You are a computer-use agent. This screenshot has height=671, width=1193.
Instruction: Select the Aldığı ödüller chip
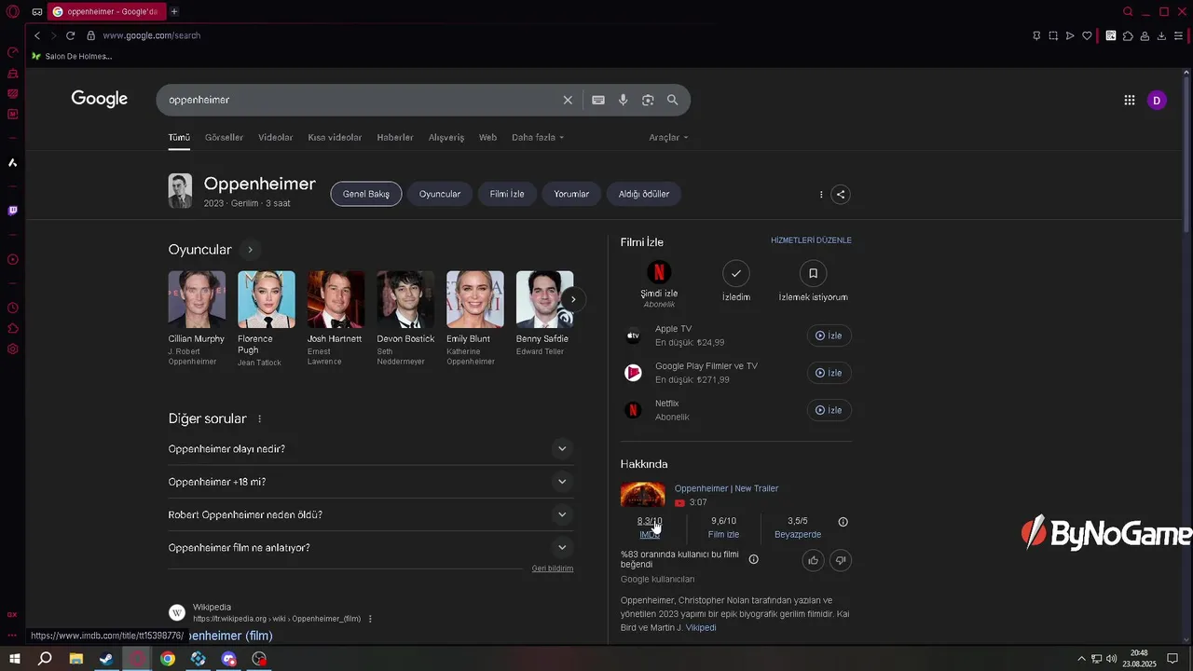click(x=644, y=194)
